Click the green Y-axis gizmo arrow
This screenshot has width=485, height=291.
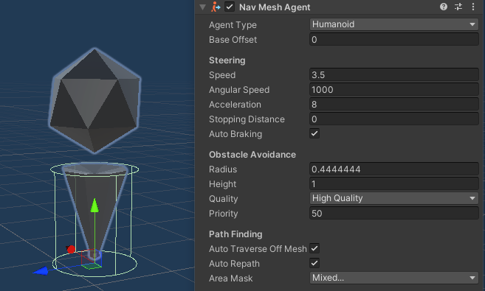94,206
